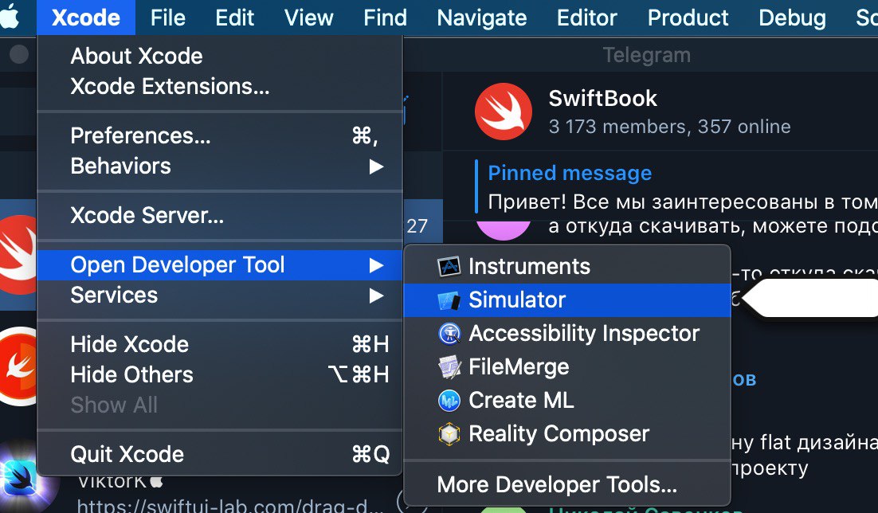Open Preferences…
Screen dimensions: 878x513
click(x=220, y=135)
